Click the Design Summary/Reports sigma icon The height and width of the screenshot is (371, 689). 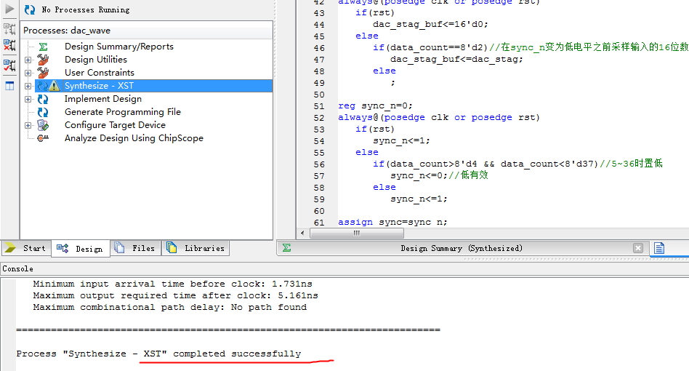[x=43, y=47]
